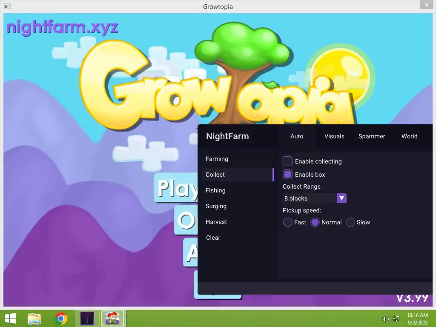Check the Enable collecting checkbox
Screen dimensions: 436x327
[287, 161]
